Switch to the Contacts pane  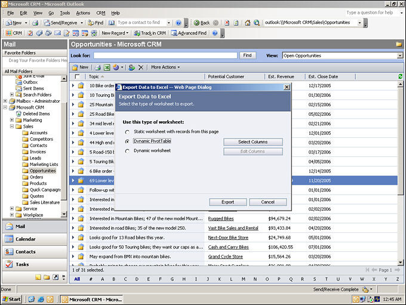point(35,252)
